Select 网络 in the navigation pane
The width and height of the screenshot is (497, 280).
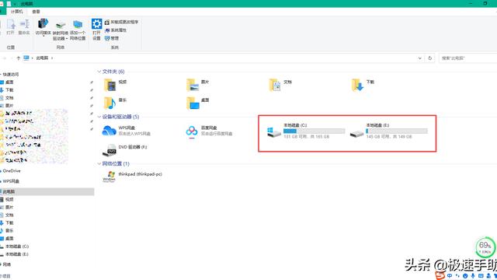coord(7,264)
